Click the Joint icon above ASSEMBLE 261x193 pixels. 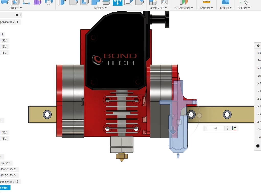pyautogui.click(x=164, y=2)
